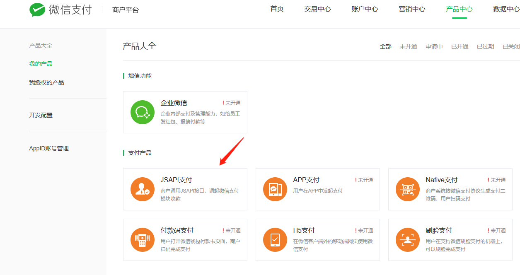Click the H5支付 description text
Screen dimensions: 520x275
(333, 245)
